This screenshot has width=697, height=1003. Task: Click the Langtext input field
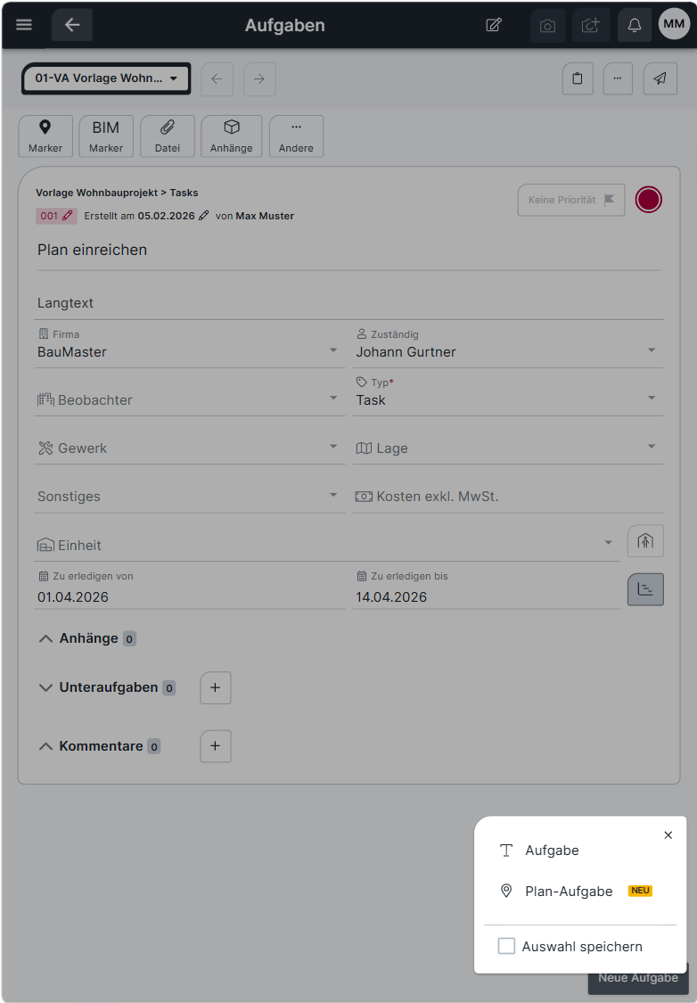(x=348, y=303)
